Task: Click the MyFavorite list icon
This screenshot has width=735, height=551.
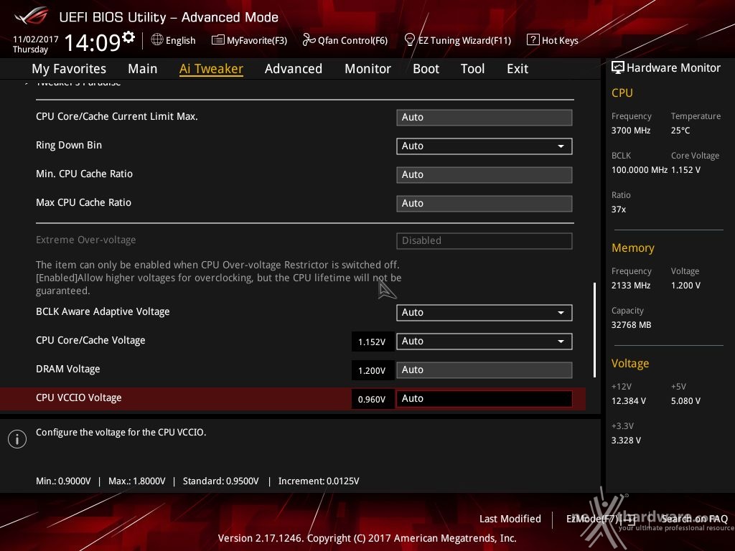Action: (x=218, y=40)
